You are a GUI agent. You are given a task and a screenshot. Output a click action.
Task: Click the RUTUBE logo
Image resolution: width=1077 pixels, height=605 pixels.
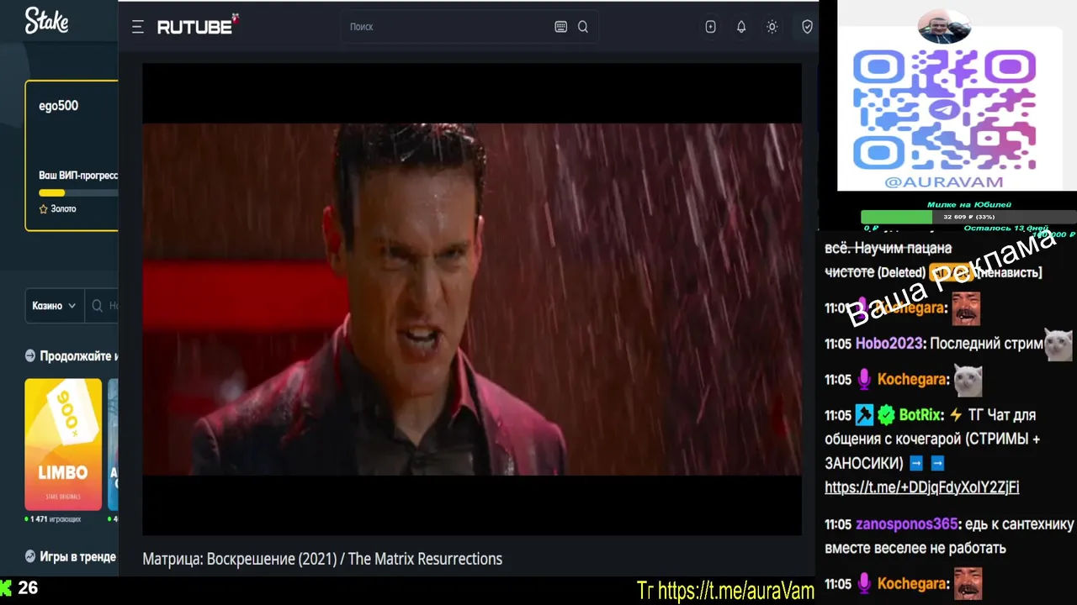coord(198,26)
